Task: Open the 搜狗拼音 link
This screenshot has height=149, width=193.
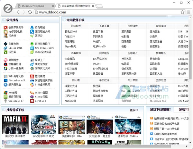Action: [155, 59]
